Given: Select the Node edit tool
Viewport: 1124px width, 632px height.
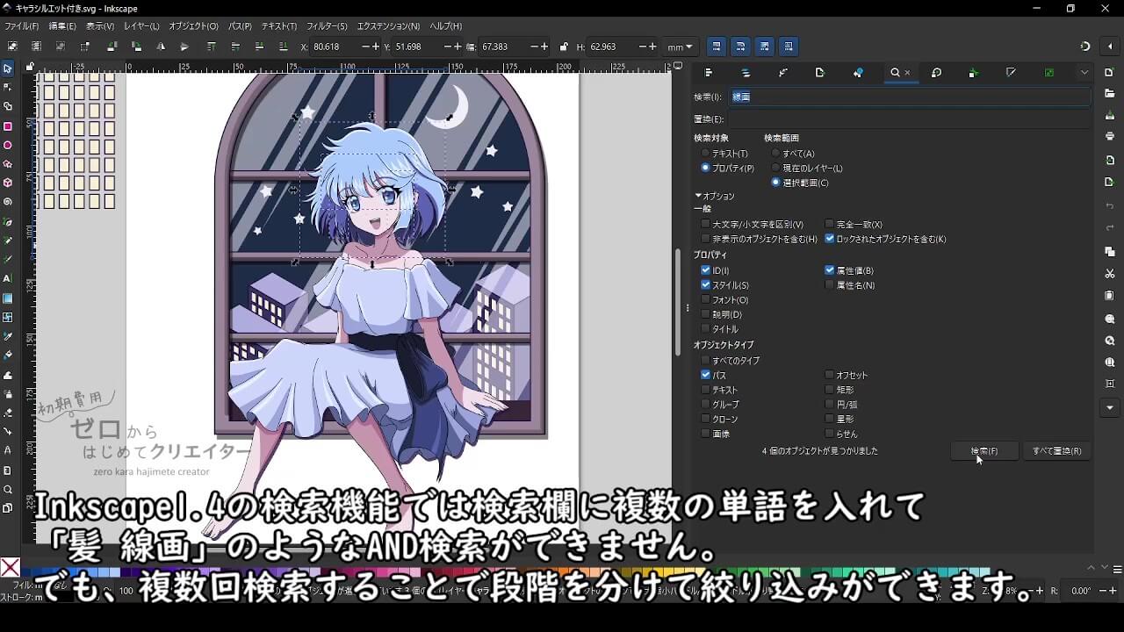Looking at the screenshot, I should tap(8, 87).
